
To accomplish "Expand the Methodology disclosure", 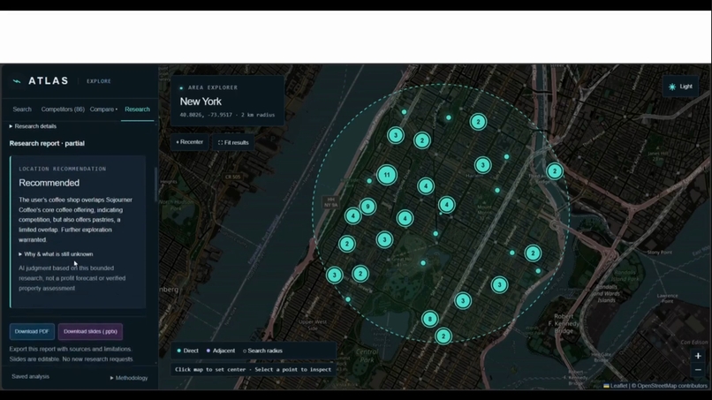I will 129,378.
